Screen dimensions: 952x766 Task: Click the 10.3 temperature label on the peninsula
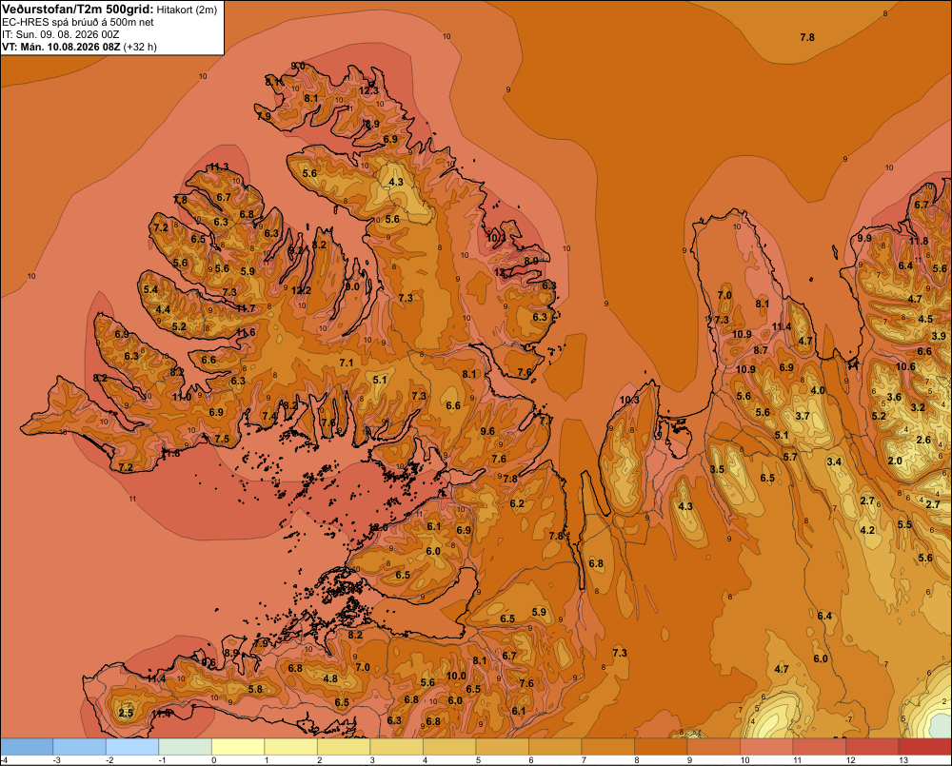pos(629,400)
